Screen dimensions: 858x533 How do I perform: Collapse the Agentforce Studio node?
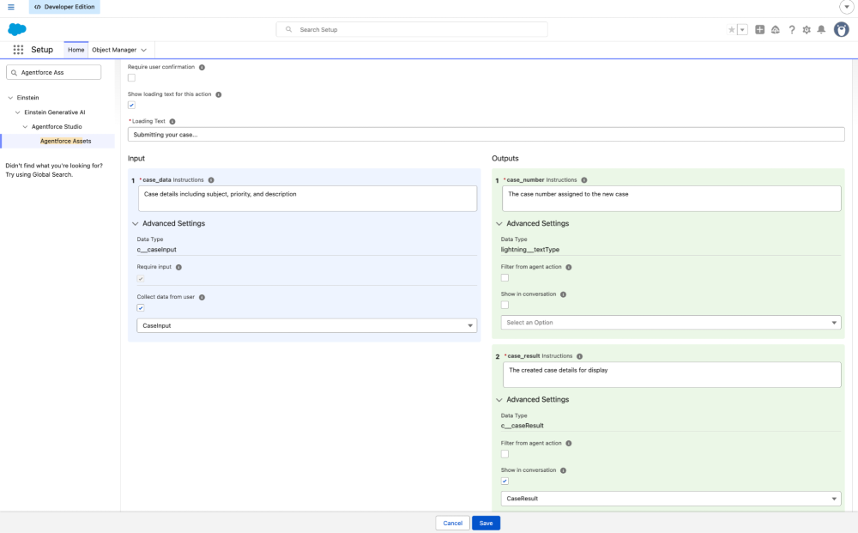click(25, 126)
